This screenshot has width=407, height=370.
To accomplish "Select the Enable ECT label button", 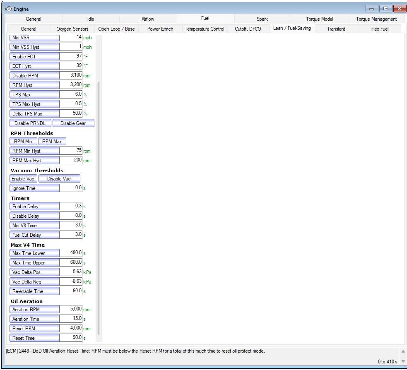I will (x=34, y=56).
